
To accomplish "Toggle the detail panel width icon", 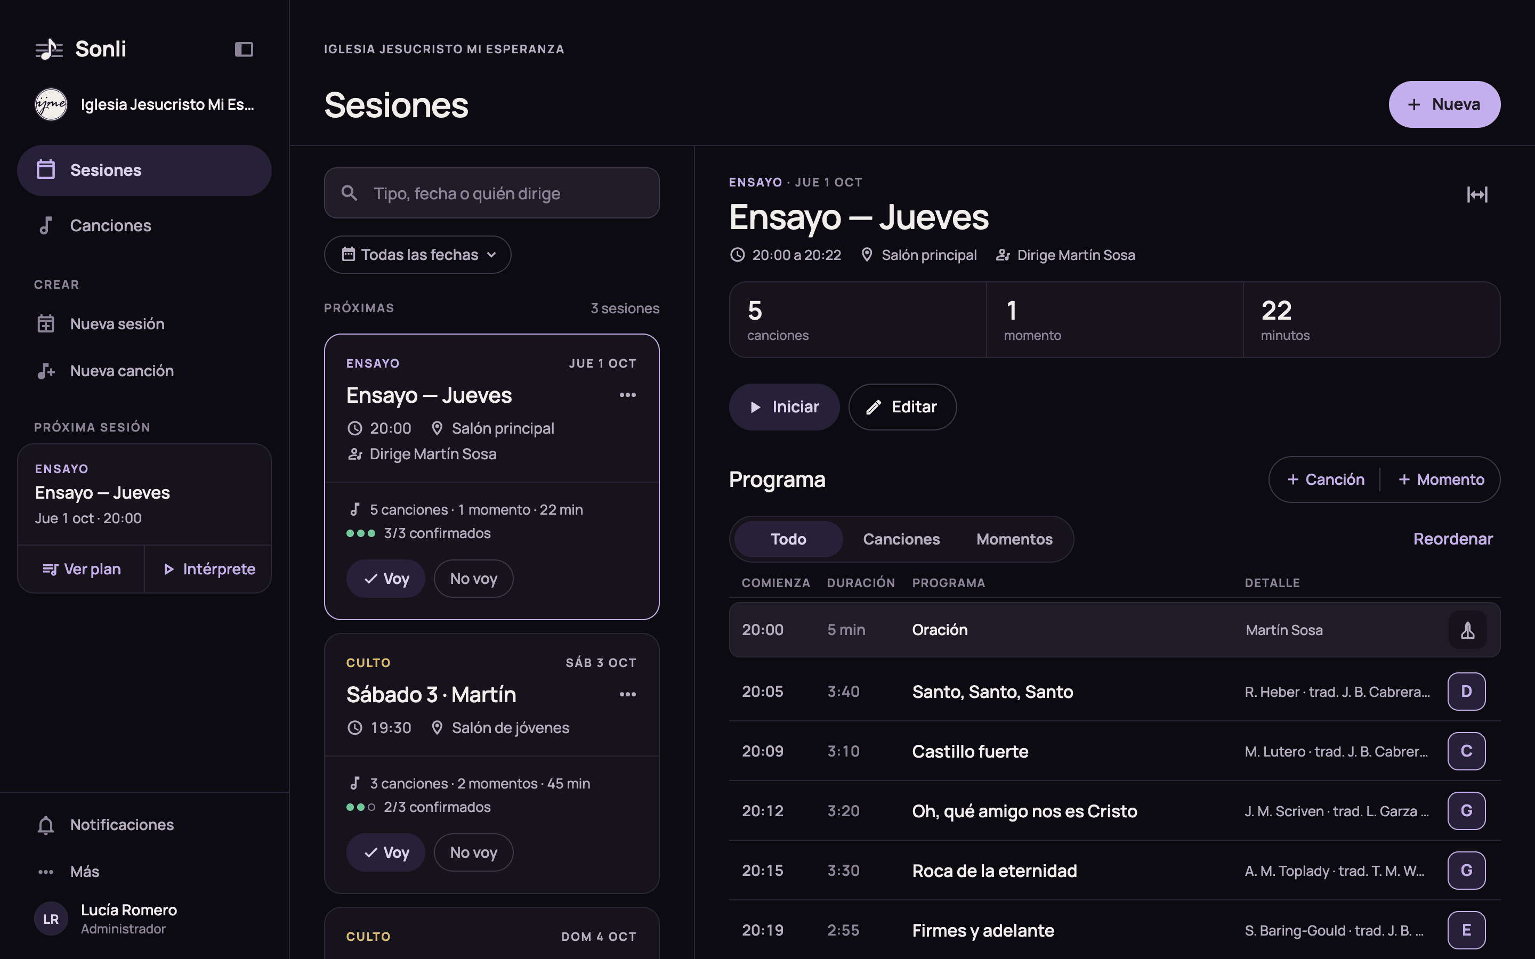I will 1477,194.
